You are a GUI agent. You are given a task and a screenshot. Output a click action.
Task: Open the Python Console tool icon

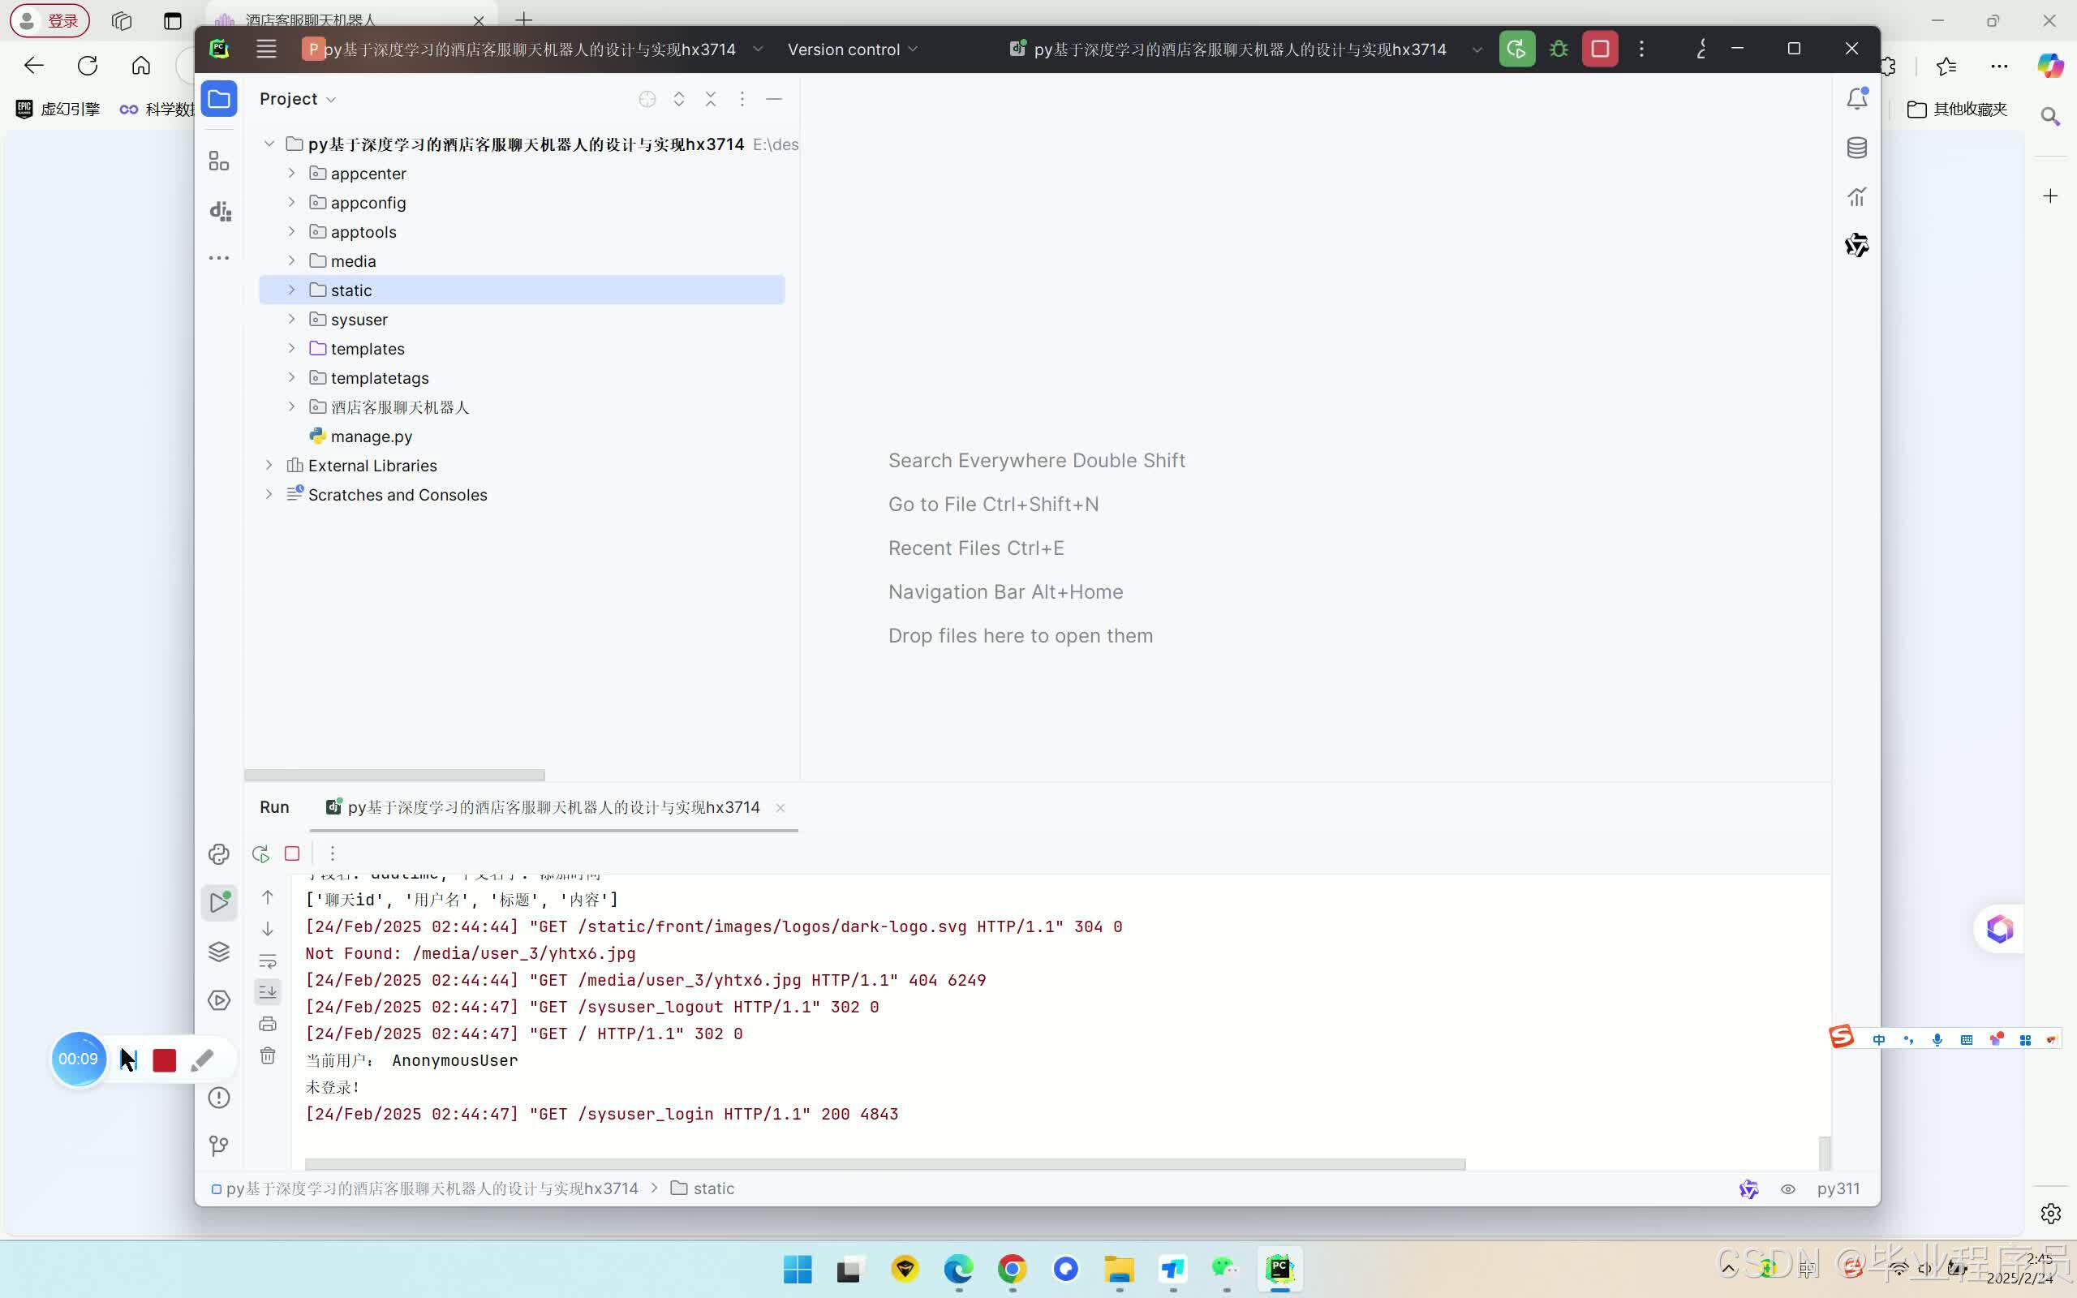(x=219, y=853)
